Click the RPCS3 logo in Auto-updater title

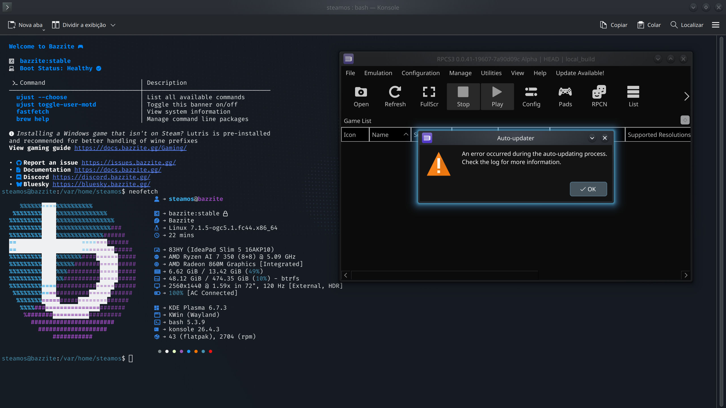pos(427,138)
